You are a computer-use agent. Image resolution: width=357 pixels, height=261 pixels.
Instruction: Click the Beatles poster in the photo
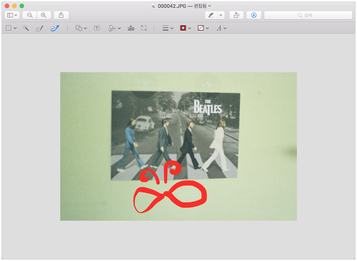pyautogui.click(x=176, y=135)
